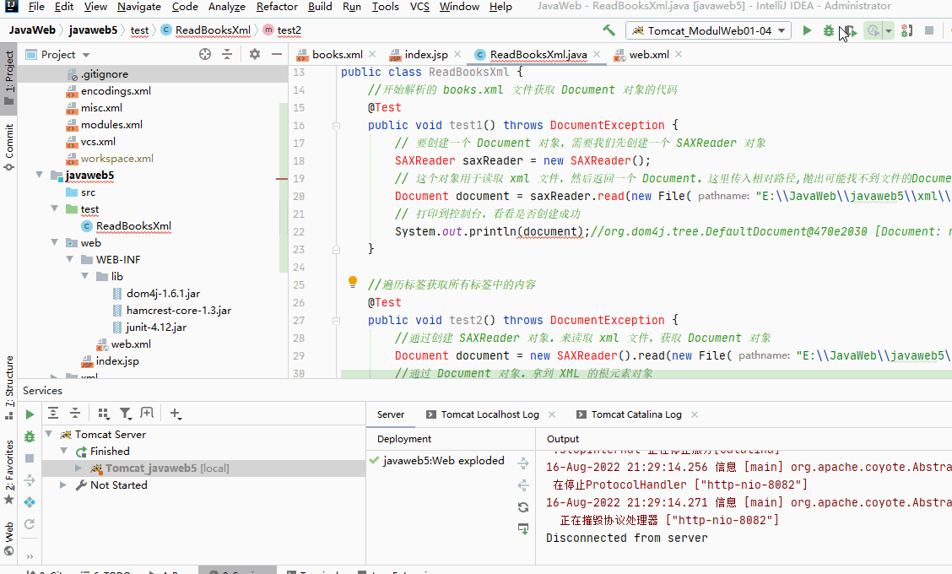Toggle the 7: Structure tool window
The height and width of the screenshot is (574, 952).
(9, 387)
